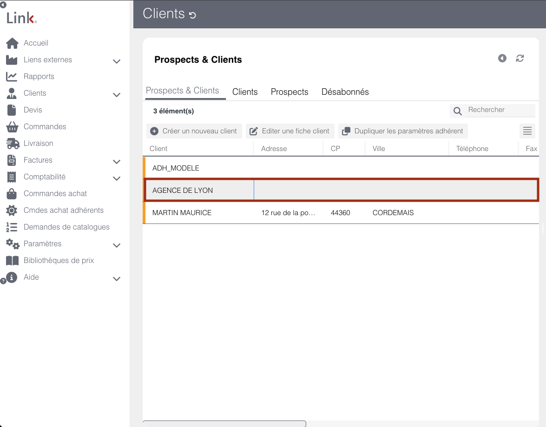The image size is (546, 427).
Task: Click the refresh icon in Prospects & Clients panel
Action: (x=520, y=58)
